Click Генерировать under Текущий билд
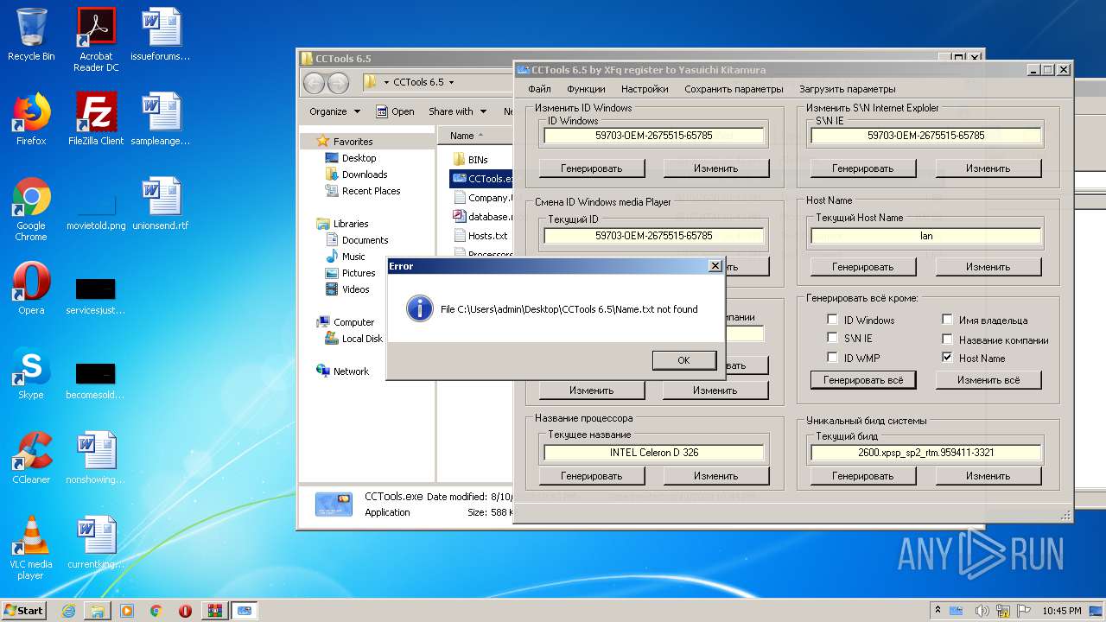1106x622 pixels. [x=863, y=476]
